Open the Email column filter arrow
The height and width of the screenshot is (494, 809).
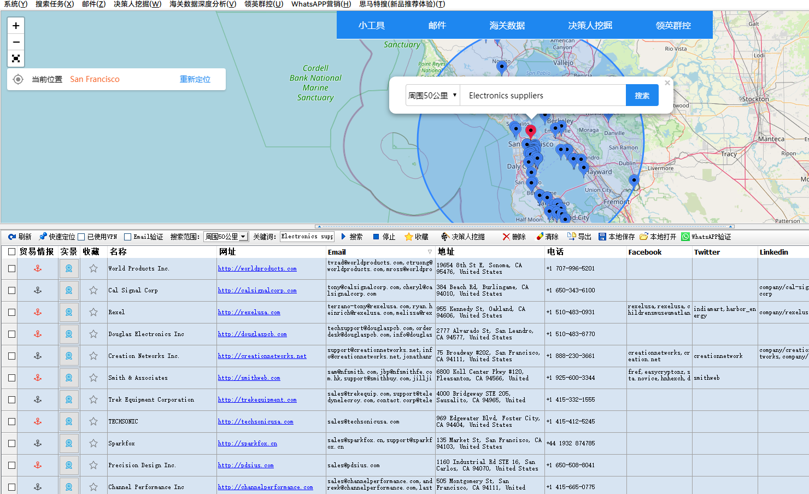[x=430, y=252]
